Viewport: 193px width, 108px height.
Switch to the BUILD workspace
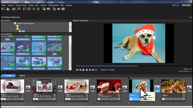pyautogui.click(x=176, y=5)
